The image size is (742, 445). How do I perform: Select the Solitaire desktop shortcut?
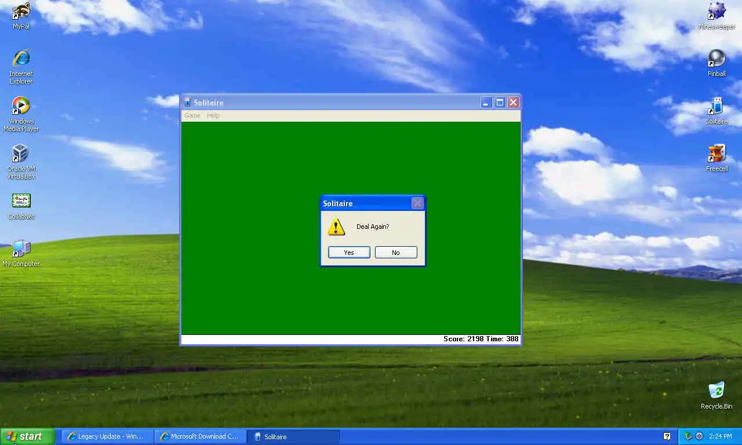click(x=716, y=111)
